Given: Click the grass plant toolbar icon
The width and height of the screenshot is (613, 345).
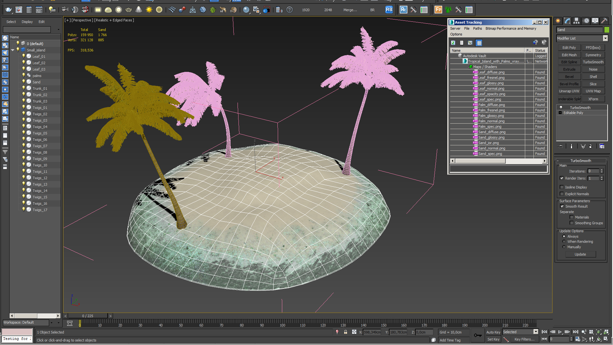Looking at the screenshot, I should (213, 10).
